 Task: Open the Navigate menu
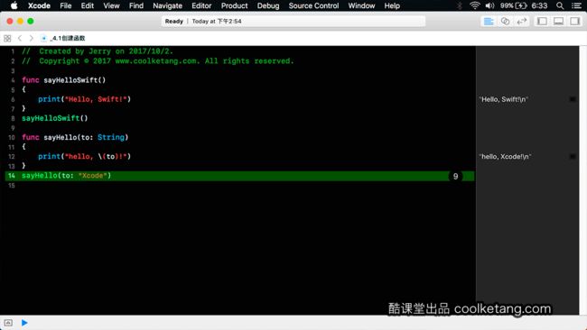[x=167, y=5]
